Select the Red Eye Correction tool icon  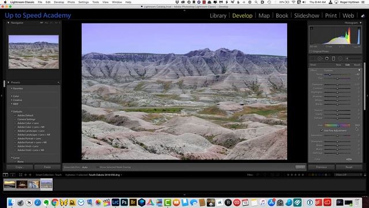[x=327, y=58]
